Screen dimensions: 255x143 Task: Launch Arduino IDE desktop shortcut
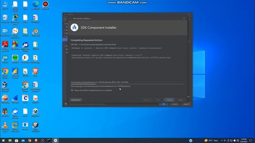click(5, 59)
